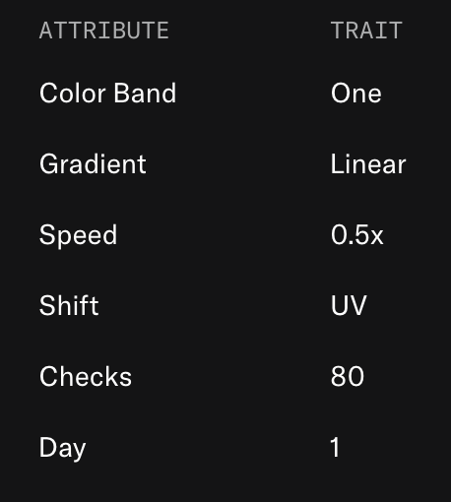Click the 0.5x speed value

pyautogui.click(x=357, y=234)
